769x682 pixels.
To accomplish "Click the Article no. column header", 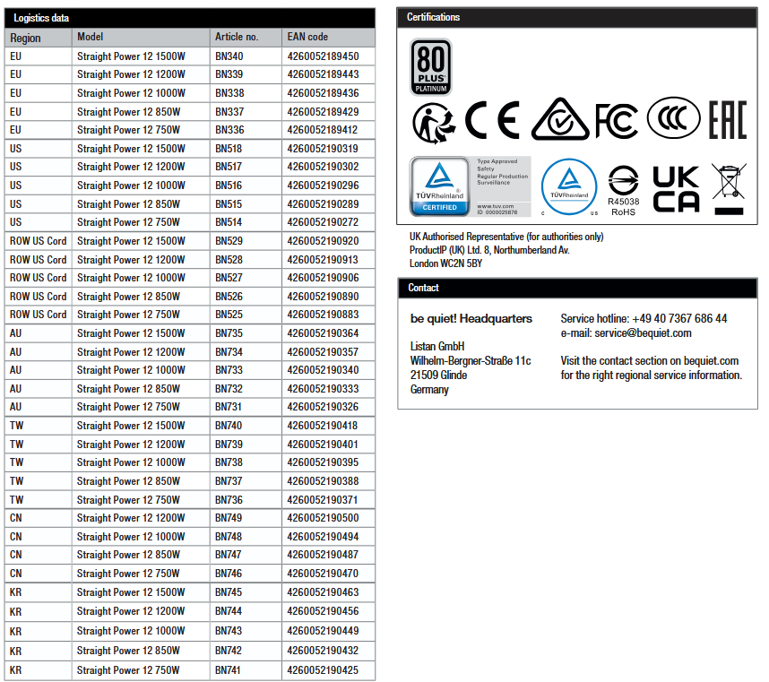I will [x=237, y=37].
